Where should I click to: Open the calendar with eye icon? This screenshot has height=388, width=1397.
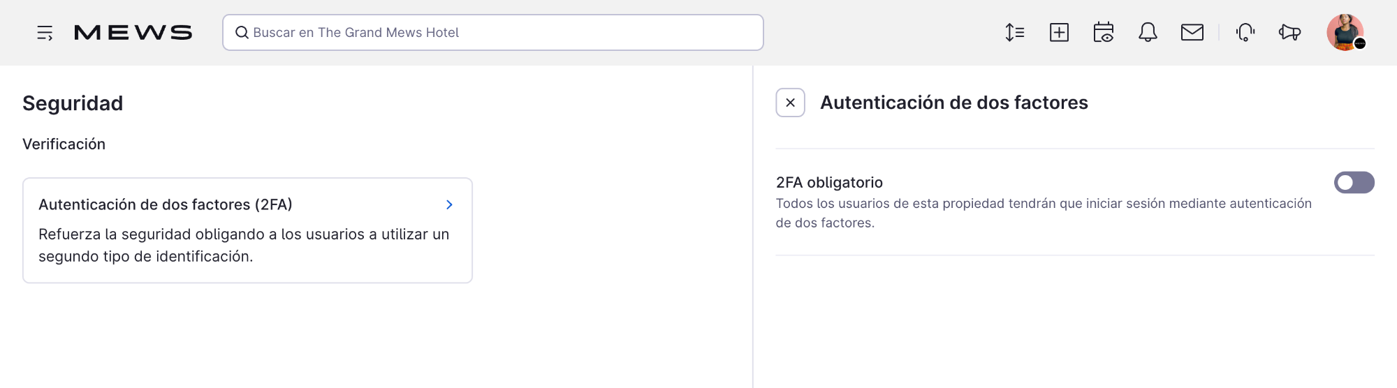[1104, 32]
